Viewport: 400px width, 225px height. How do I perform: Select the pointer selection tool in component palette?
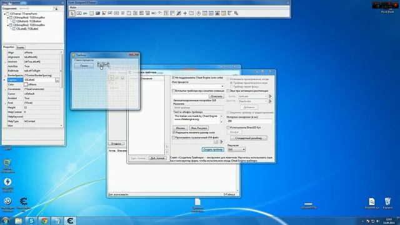(72, 13)
